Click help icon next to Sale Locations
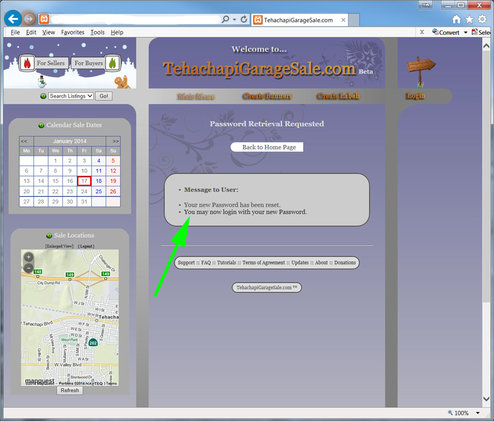This screenshot has height=421, width=494. tap(49, 236)
